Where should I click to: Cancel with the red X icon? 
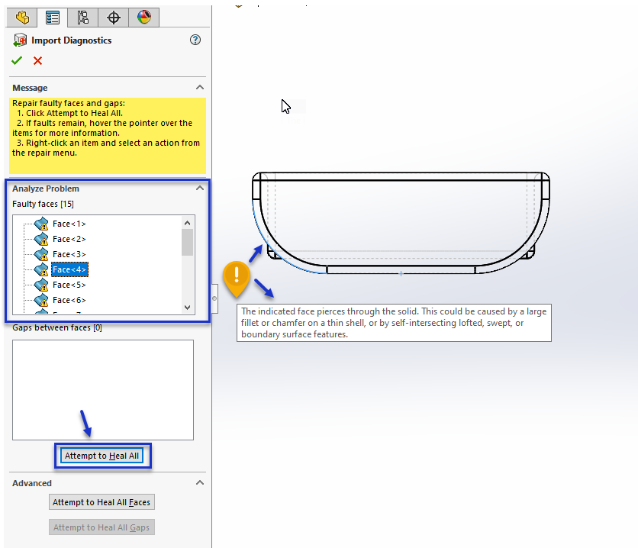tap(37, 61)
